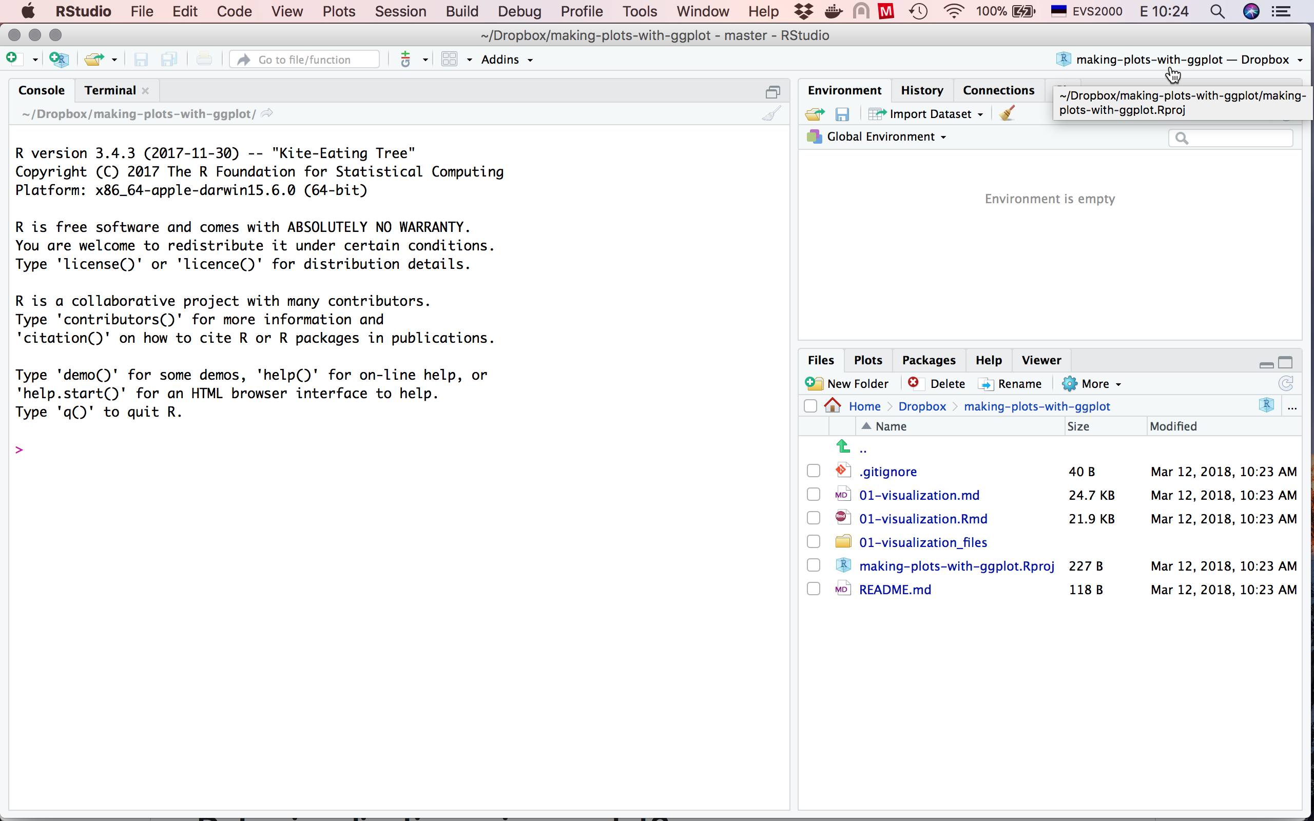Load workspace with Environment folder icon
The image size is (1314, 821).
(x=815, y=114)
